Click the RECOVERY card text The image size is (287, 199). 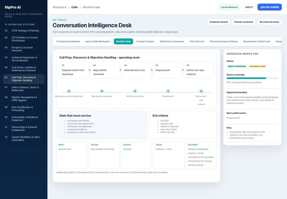click(201, 157)
